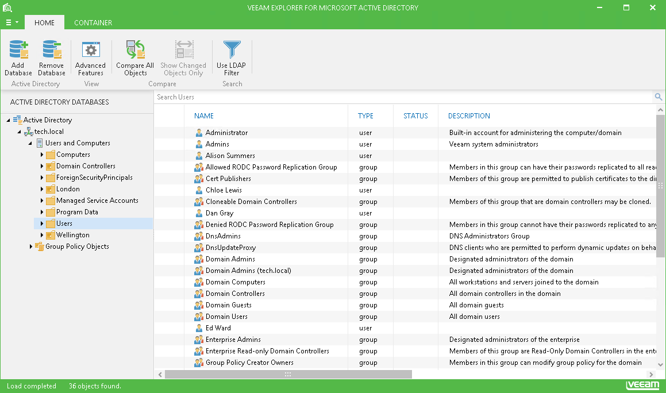Click the London folder icon in tree
Image resolution: width=666 pixels, height=393 pixels.
(51, 189)
